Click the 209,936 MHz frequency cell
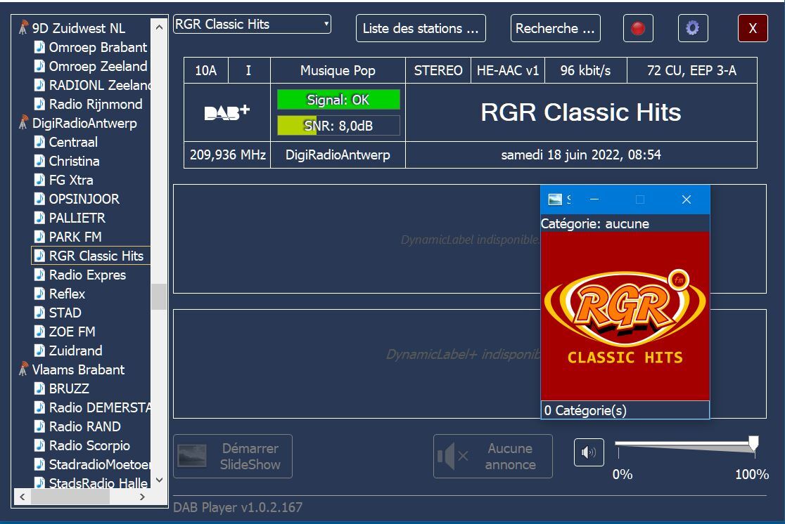 coord(227,155)
